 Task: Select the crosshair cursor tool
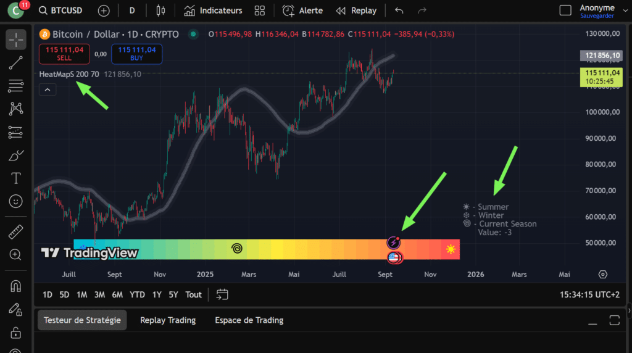tap(15, 39)
